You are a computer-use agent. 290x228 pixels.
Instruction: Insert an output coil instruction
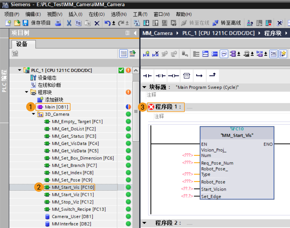point(174,76)
